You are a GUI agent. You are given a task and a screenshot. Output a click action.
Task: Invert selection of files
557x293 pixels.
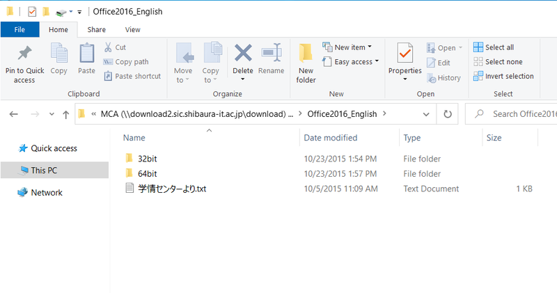pos(503,76)
